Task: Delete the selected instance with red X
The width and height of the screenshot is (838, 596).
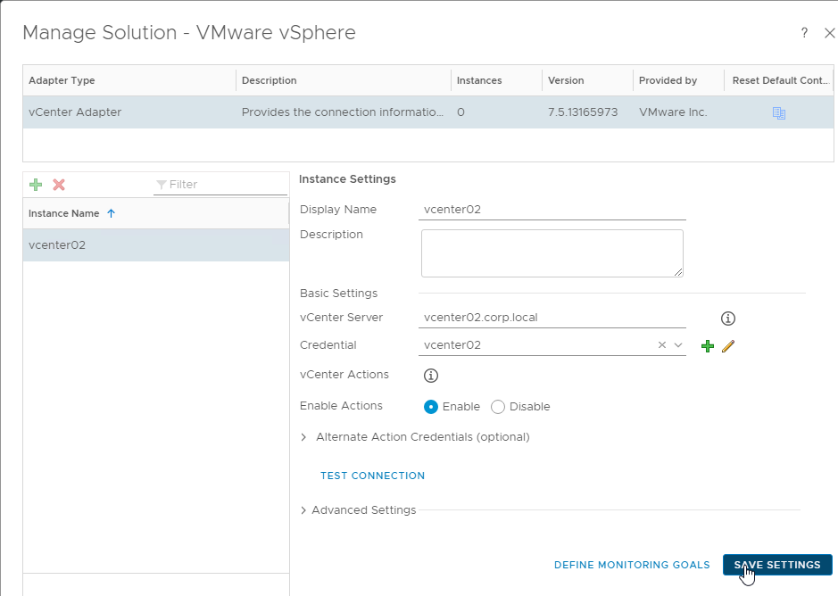Action: [59, 185]
